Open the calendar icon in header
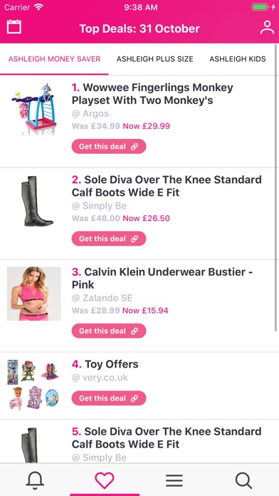This screenshot has height=496, width=279. 14,26
